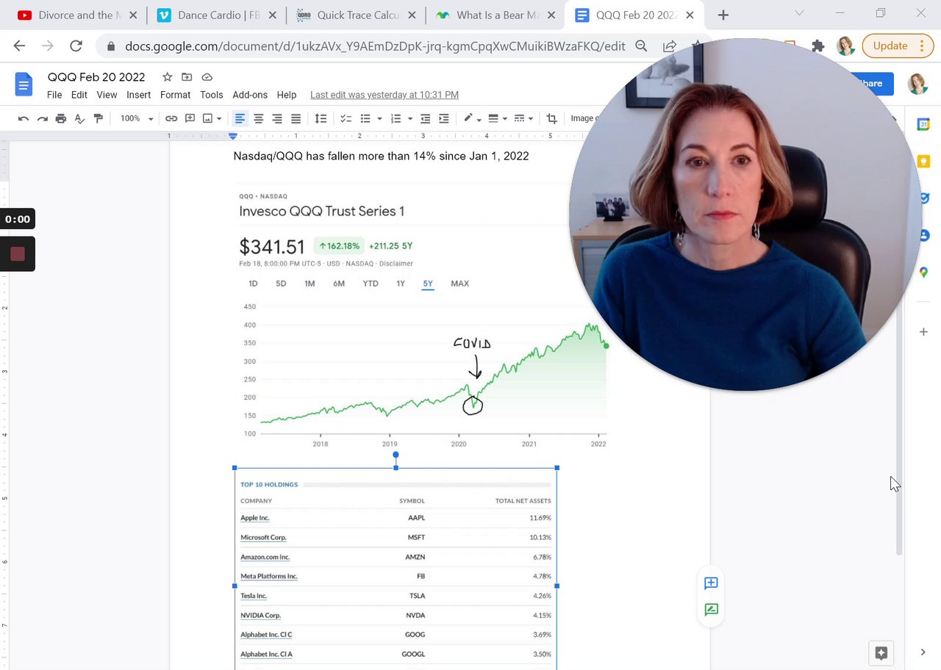Star the QQQ Feb 20 2022 document
941x670 pixels.
[167, 77]
